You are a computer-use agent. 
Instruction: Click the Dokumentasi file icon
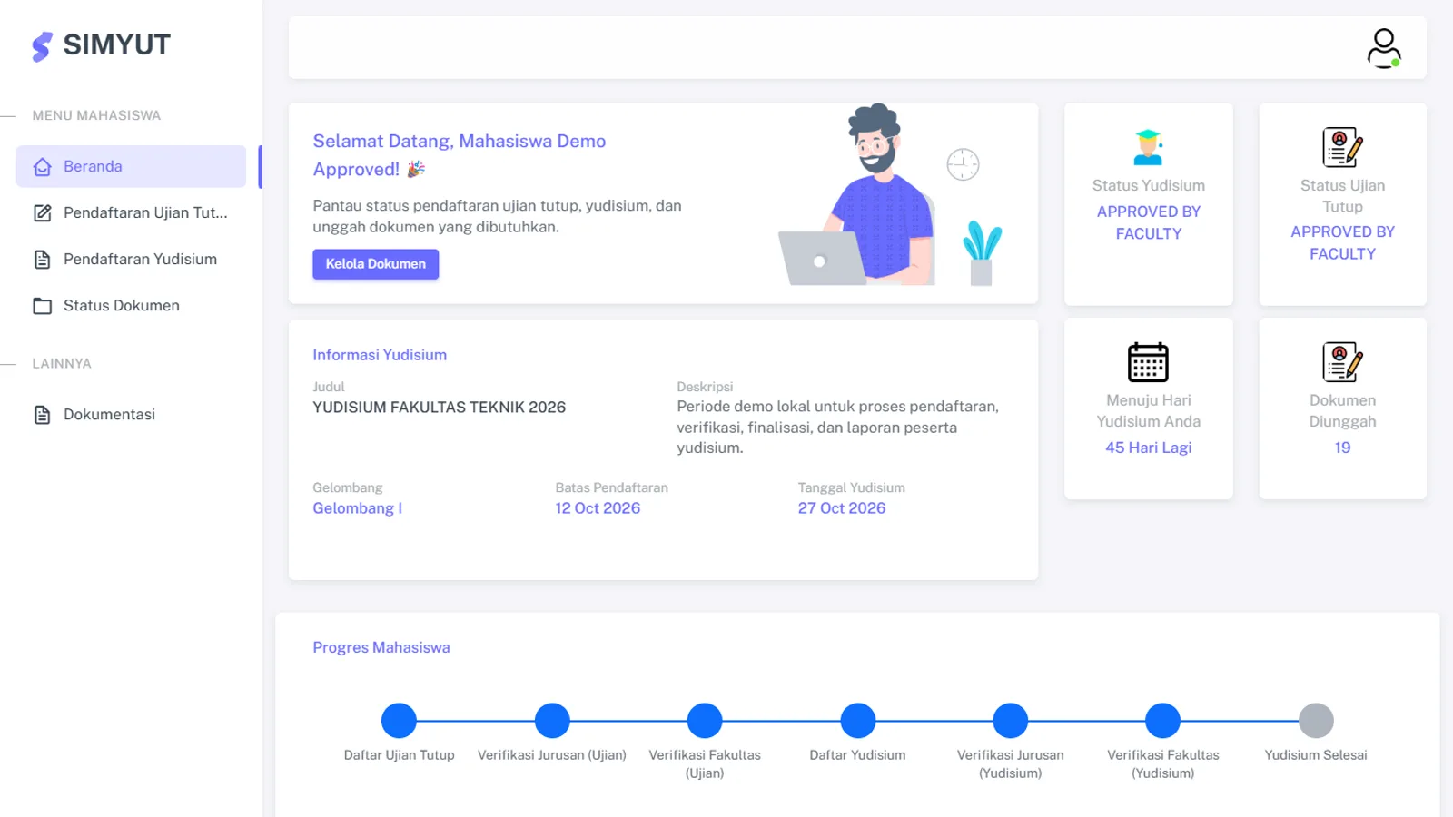point(43,415)
